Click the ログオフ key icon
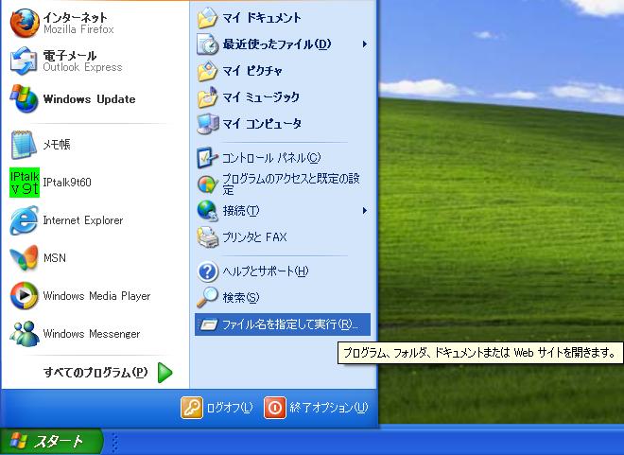Screen dimensions: 624x455 (x=192, y=408)
